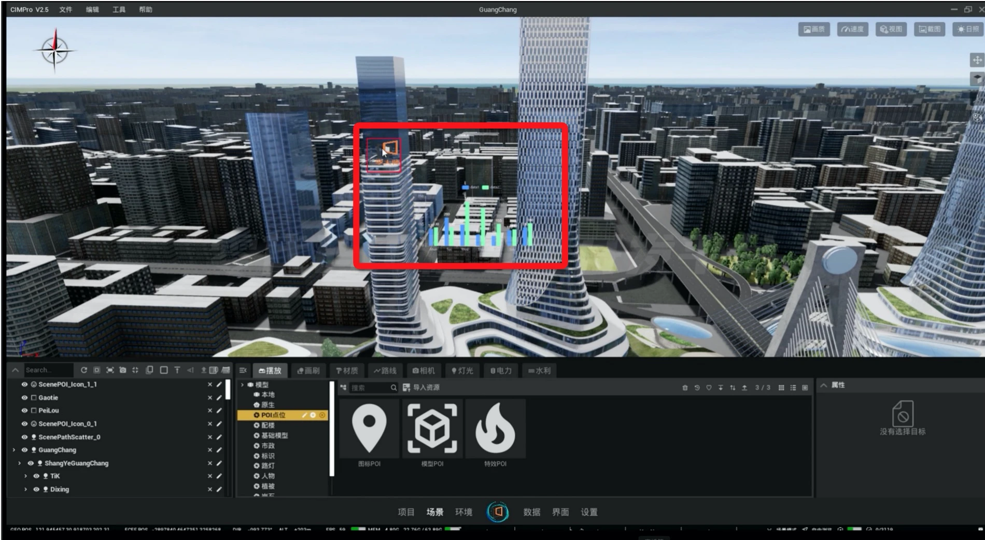The image size is (985, 540).
Task: Expand the 模型 category tree
Action: coord(242,385)
